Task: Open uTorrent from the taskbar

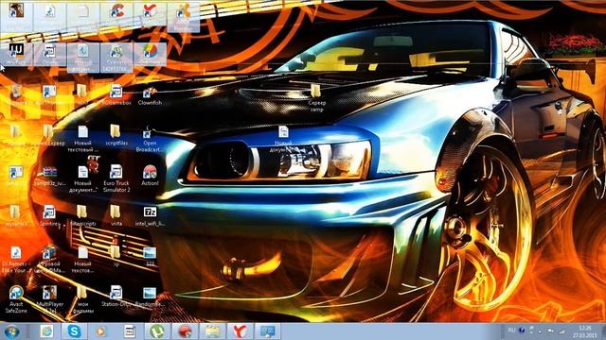Action: [x=157, y=331]
